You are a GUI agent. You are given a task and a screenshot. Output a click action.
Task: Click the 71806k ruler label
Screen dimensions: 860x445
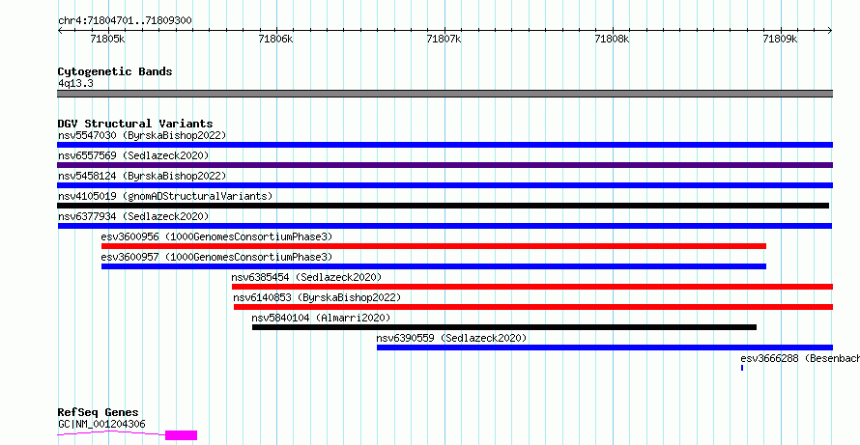click(x=276, y=39)
